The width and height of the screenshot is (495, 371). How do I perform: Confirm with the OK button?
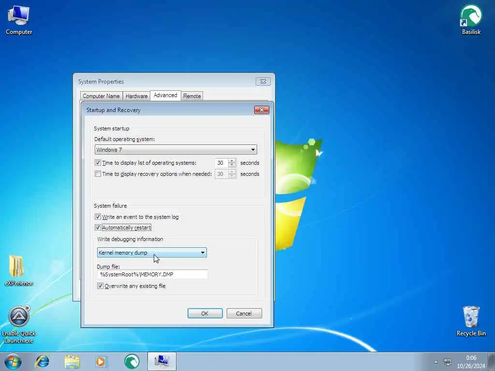[205, 313]
